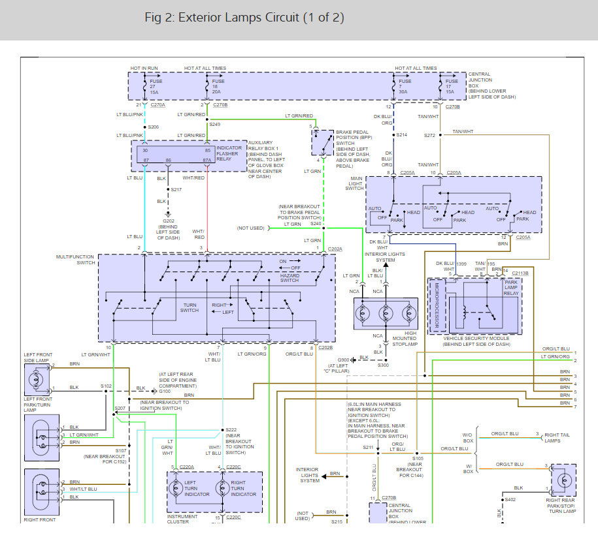Click the G202 ground symbol
The image size is (598, 541).
tap(168, 214)
